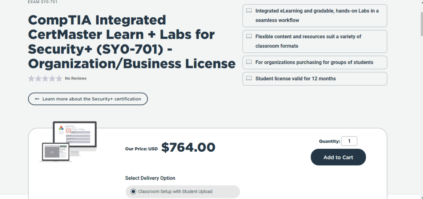Viewport: 423px width, 199px height.
Task: Click left arrow icon in Learn more button
Action: pyautogui.click(x=37, y=99)
